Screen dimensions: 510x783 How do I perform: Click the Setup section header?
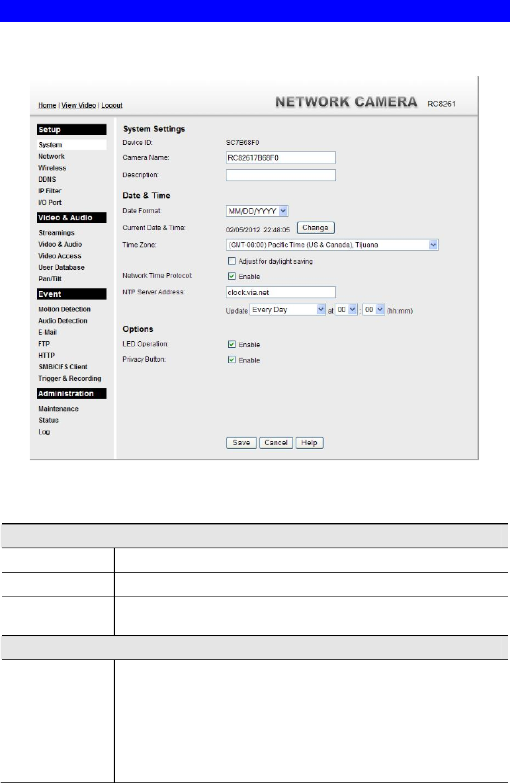tap(71, 130)
